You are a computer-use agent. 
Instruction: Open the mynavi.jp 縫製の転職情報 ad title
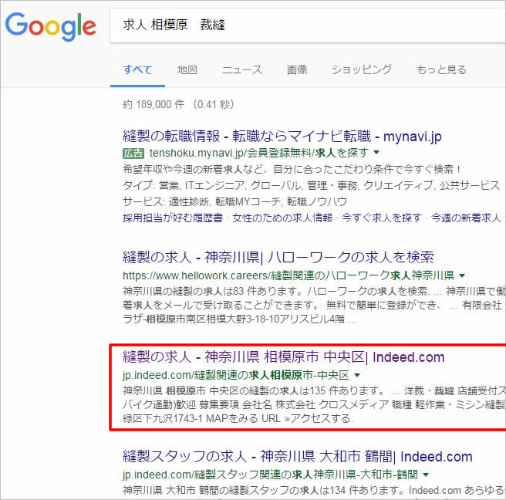pyautogui.click(x=282, y=137)
